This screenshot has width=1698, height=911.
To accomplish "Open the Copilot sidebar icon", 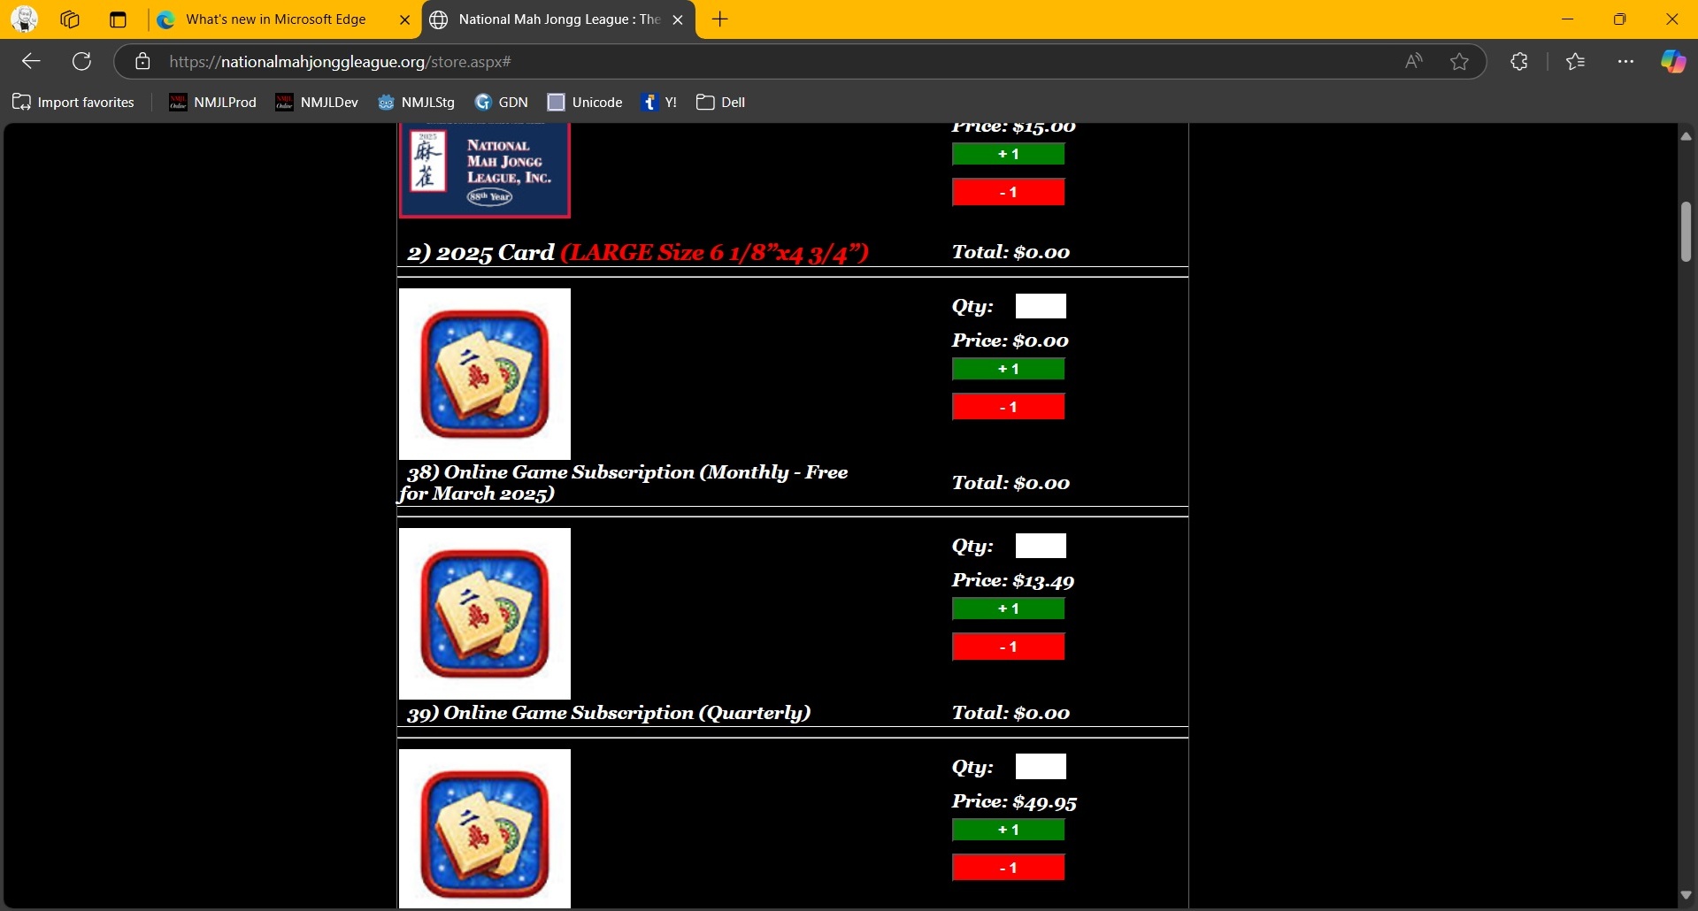I will (x=1672, y=61).
